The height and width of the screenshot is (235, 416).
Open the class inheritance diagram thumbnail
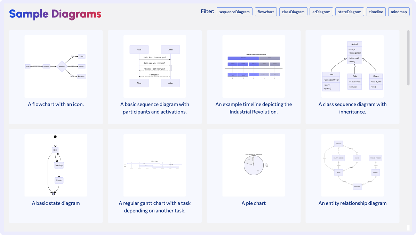(352, 66)
